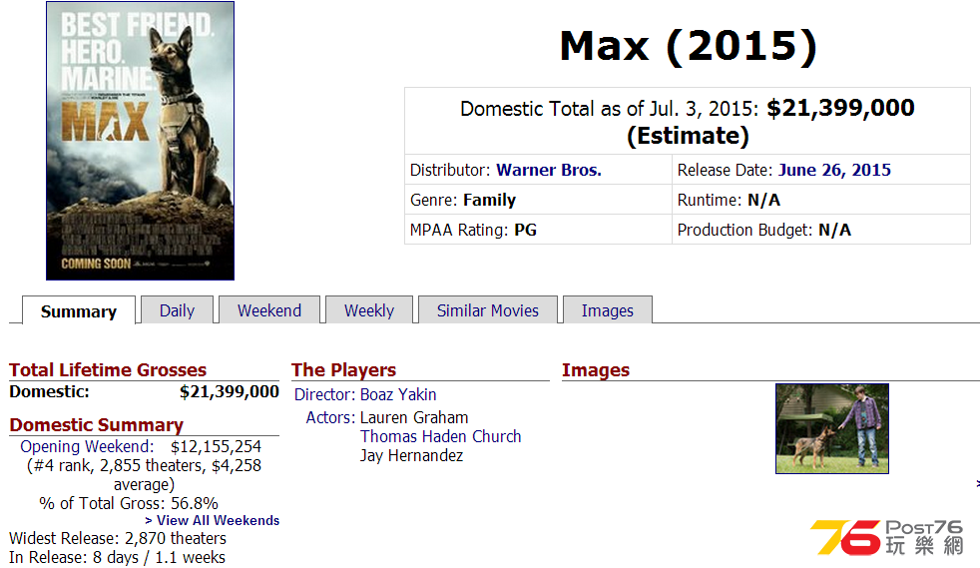Viewport: 980px width, 568px height.
Task: Switch to the Weekend tab
Action: 269,309
